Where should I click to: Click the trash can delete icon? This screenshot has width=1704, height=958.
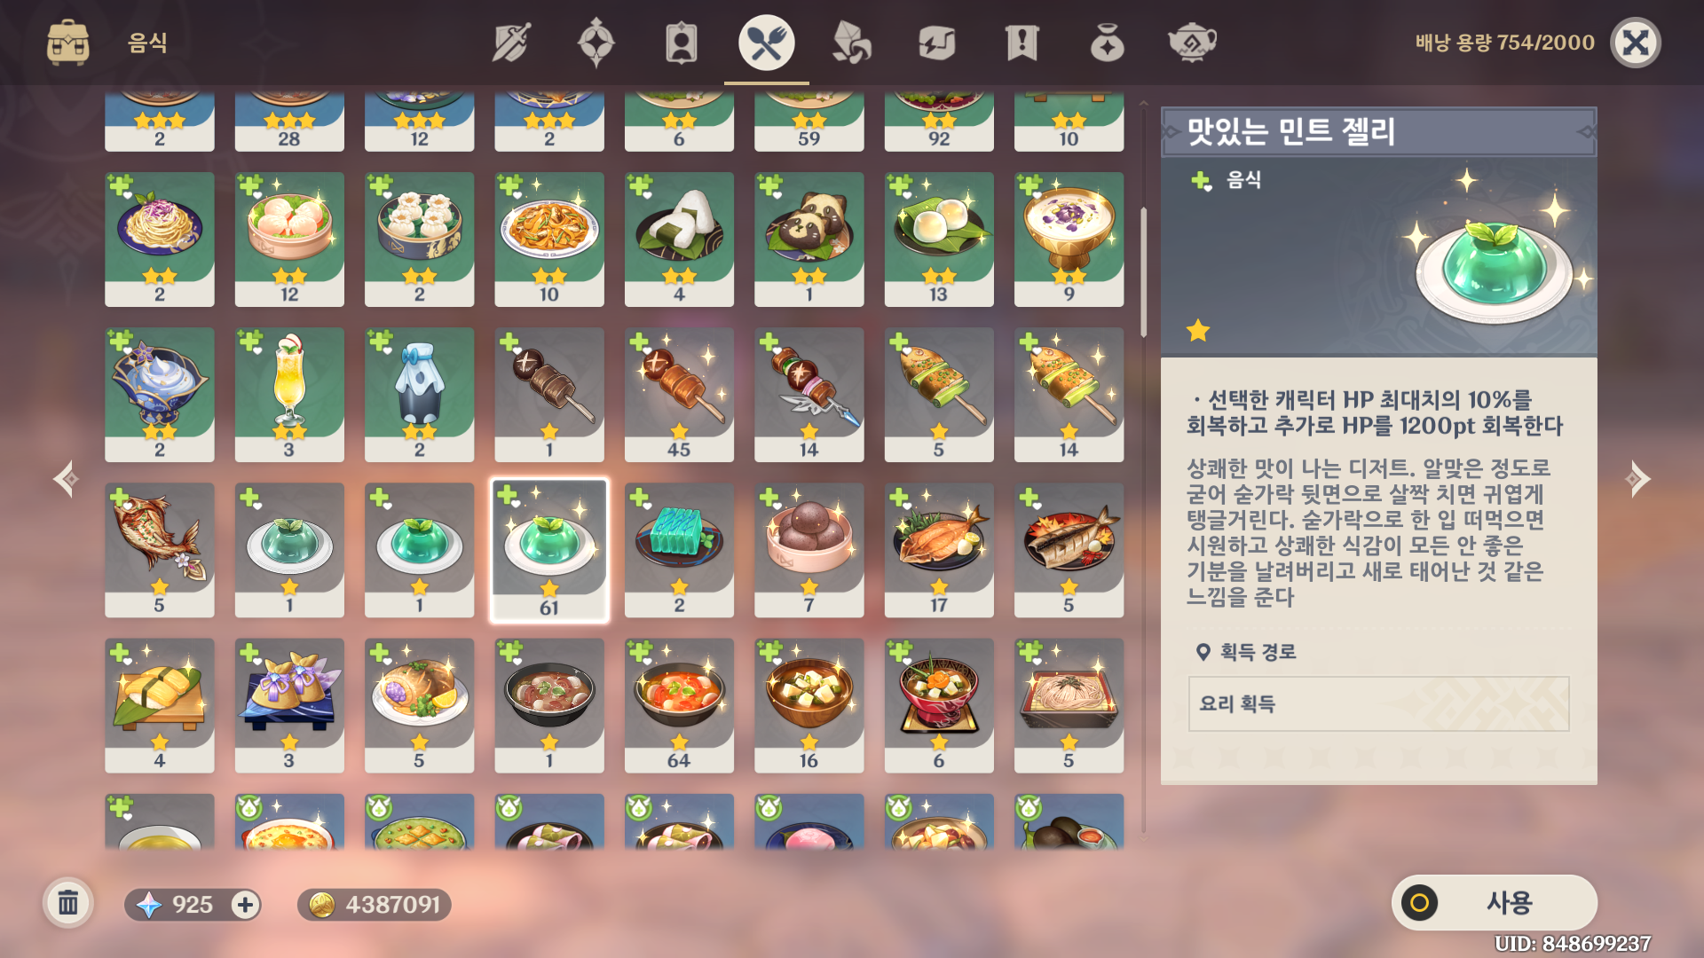(x=68, y=904)
